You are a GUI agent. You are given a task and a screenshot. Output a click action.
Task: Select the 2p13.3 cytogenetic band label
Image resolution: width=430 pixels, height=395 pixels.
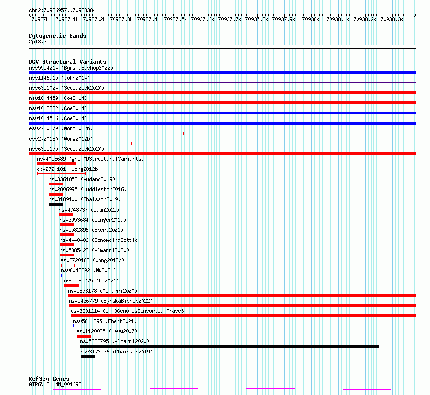38,42
